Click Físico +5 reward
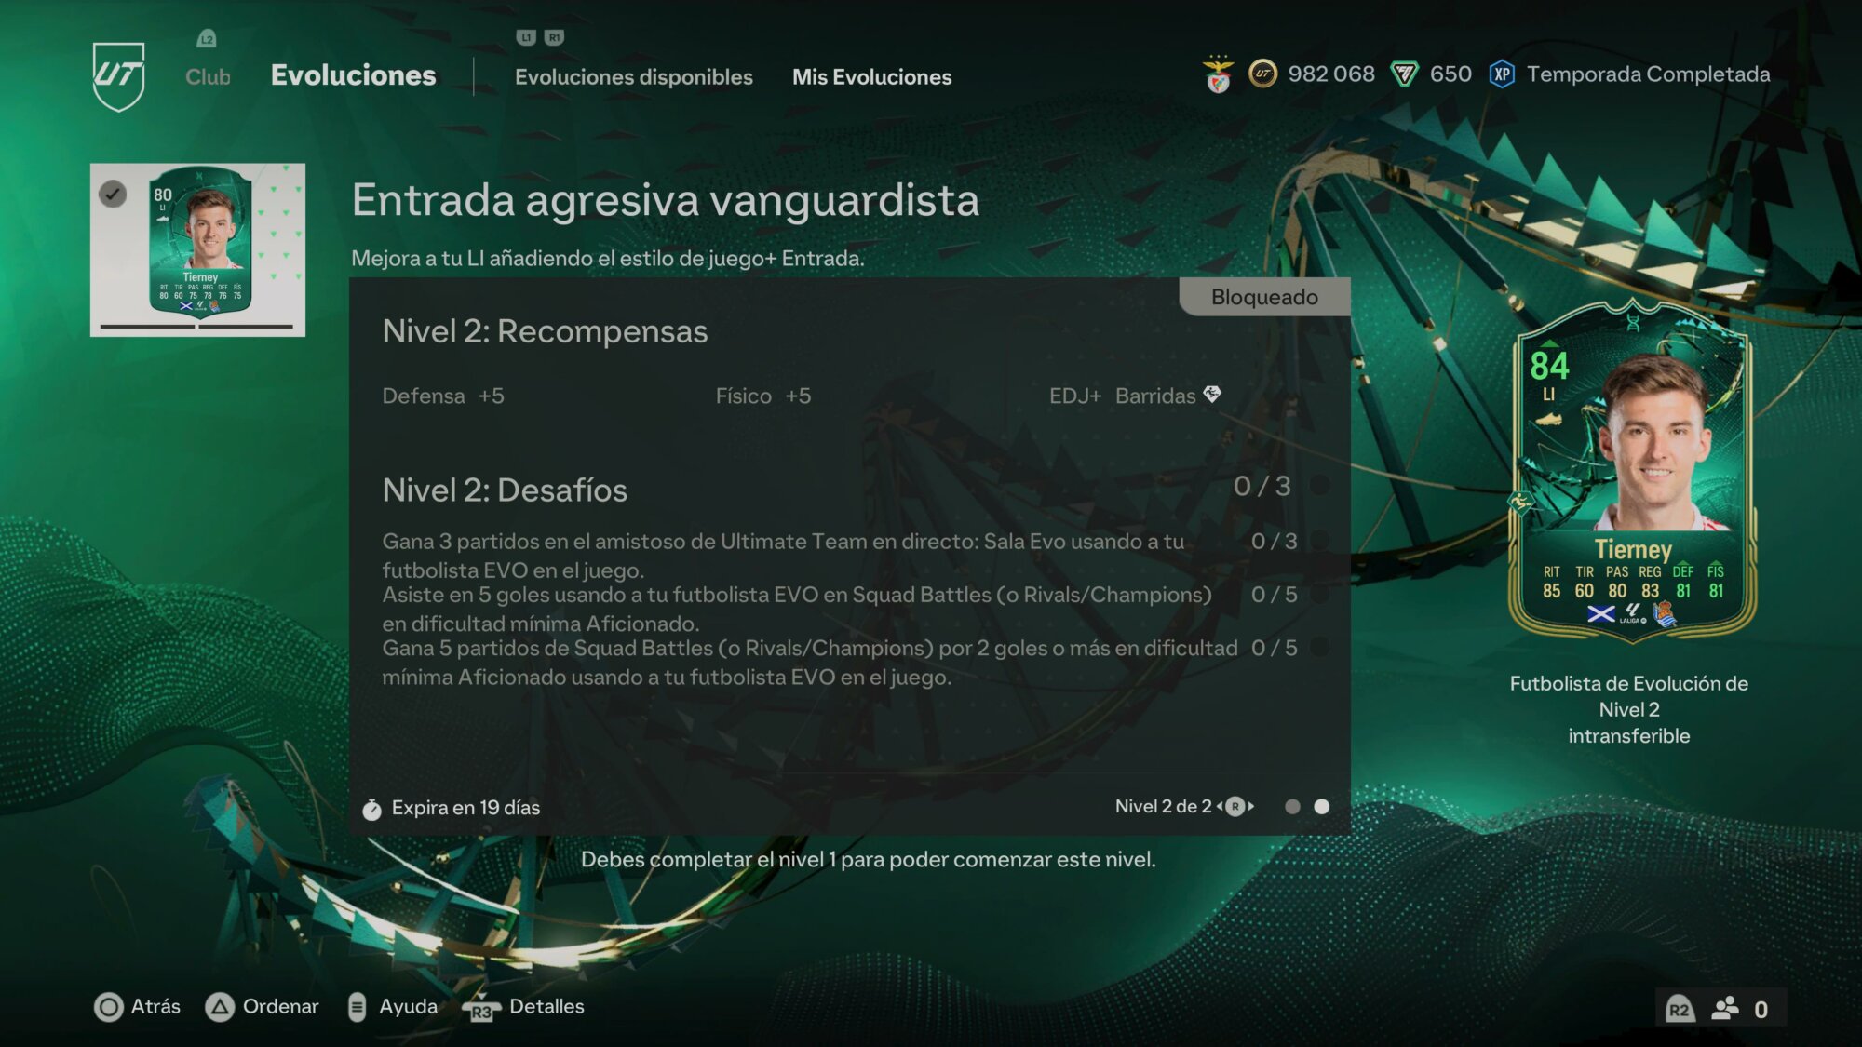The width and height of the screenshot is (1862, 1047). click(x=762, y=396)
